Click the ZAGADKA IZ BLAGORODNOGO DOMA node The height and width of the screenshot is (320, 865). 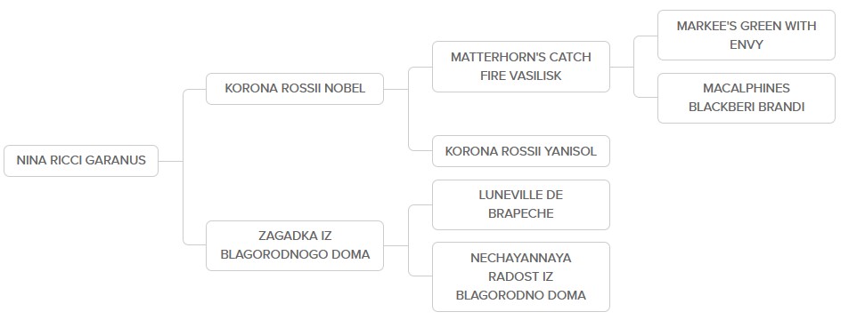295,245
